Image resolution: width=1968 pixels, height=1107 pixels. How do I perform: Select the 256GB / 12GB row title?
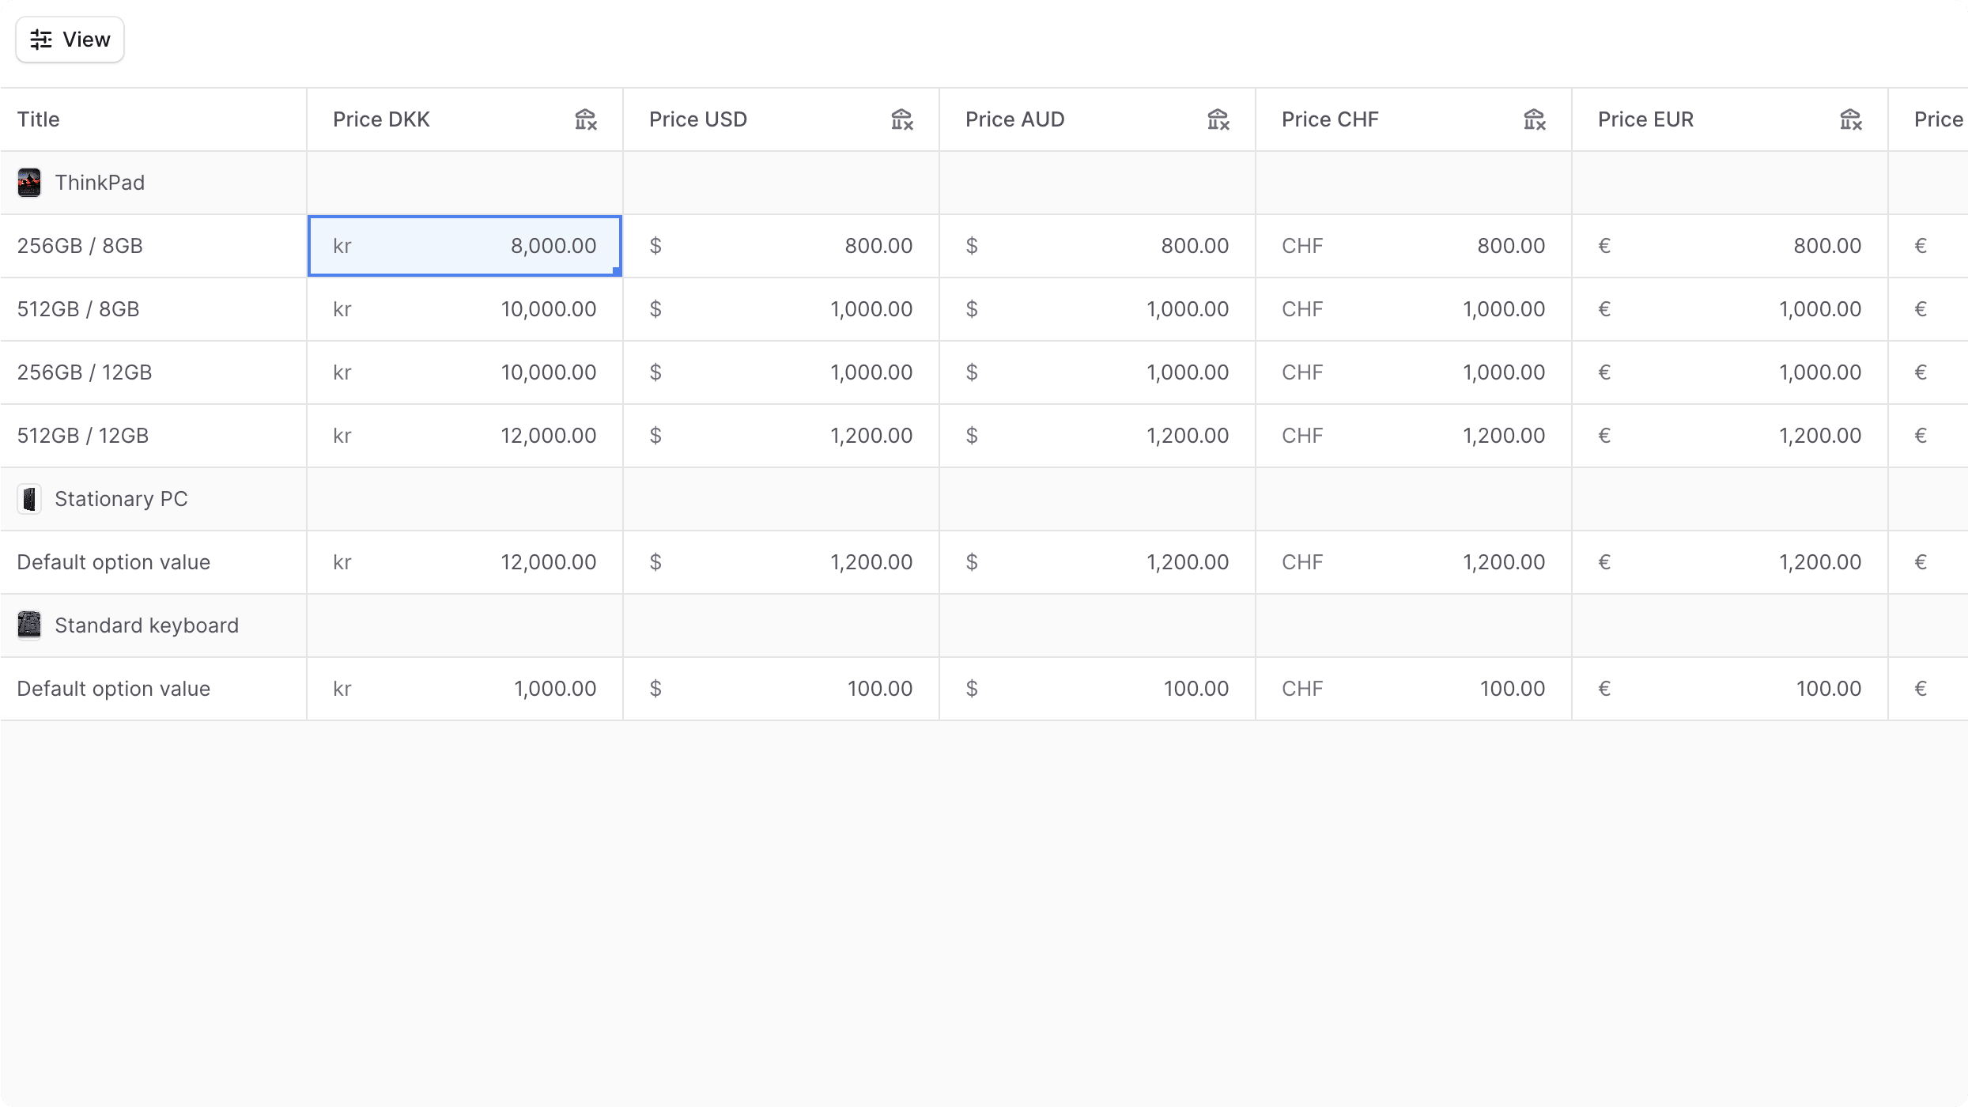84,372
